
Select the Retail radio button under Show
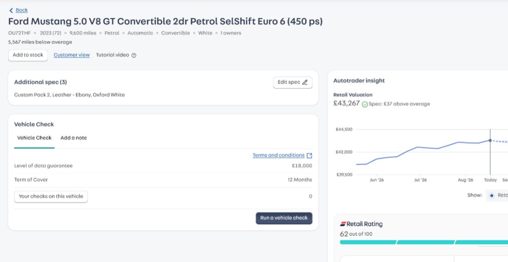[491, 195]
